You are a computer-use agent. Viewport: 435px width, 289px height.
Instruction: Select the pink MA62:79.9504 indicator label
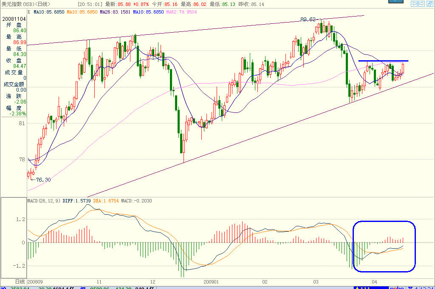181,12
